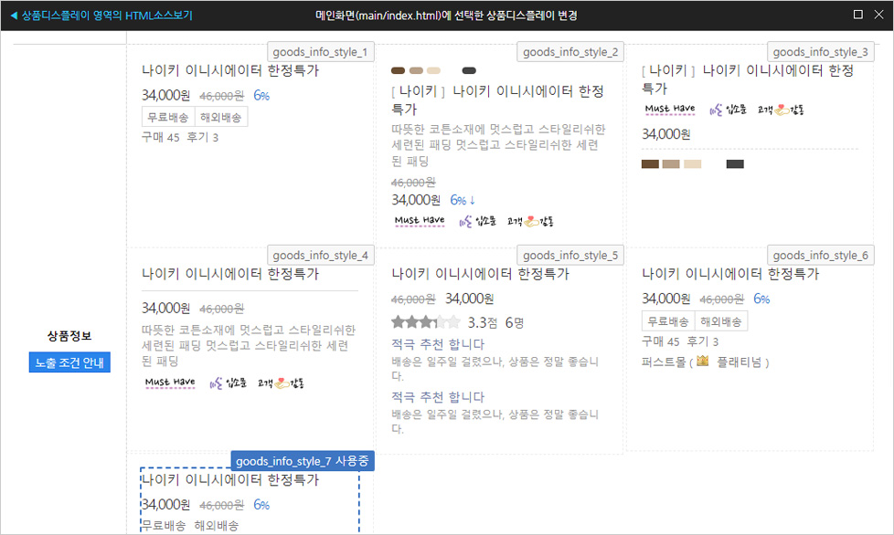Click the 해외배송 badge in goods_info_style_6
Viewport: 894px width, 535px height.
[x=721, y=321]
